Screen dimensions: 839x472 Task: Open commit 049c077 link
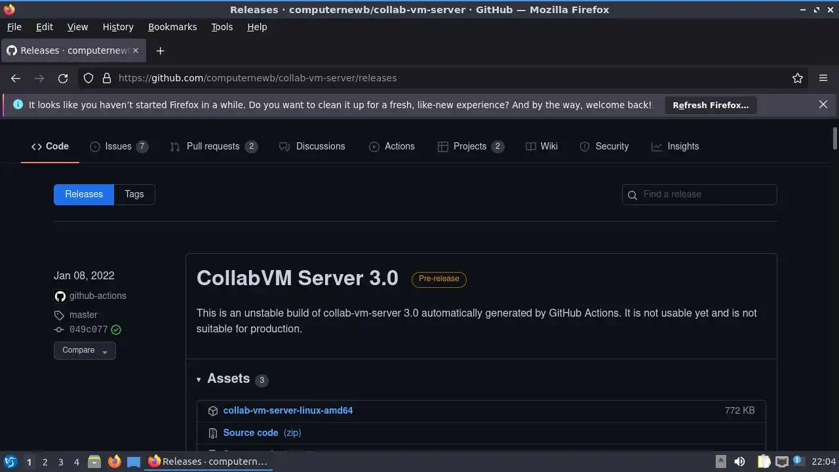point(88,330)
